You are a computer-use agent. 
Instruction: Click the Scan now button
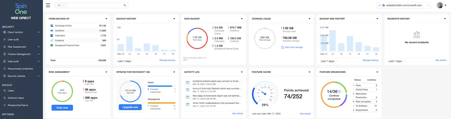[62, 107]
